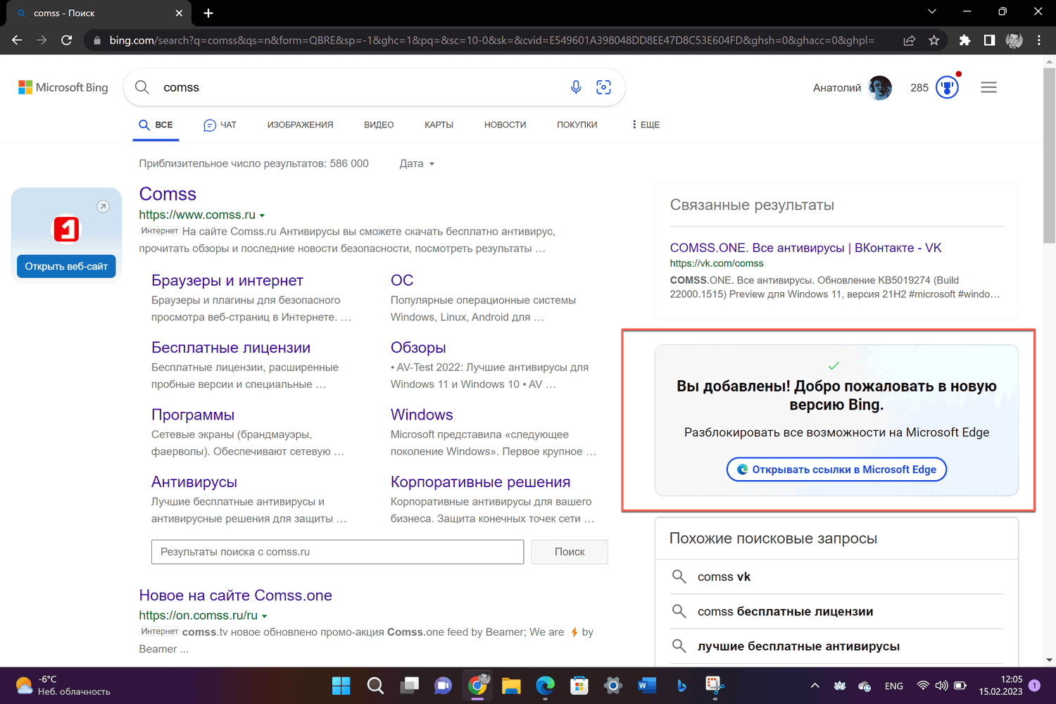This screenshot has width=1056, height=704.
Task: Open Microsoft Store from the taskbar
Action: [579, 685]
